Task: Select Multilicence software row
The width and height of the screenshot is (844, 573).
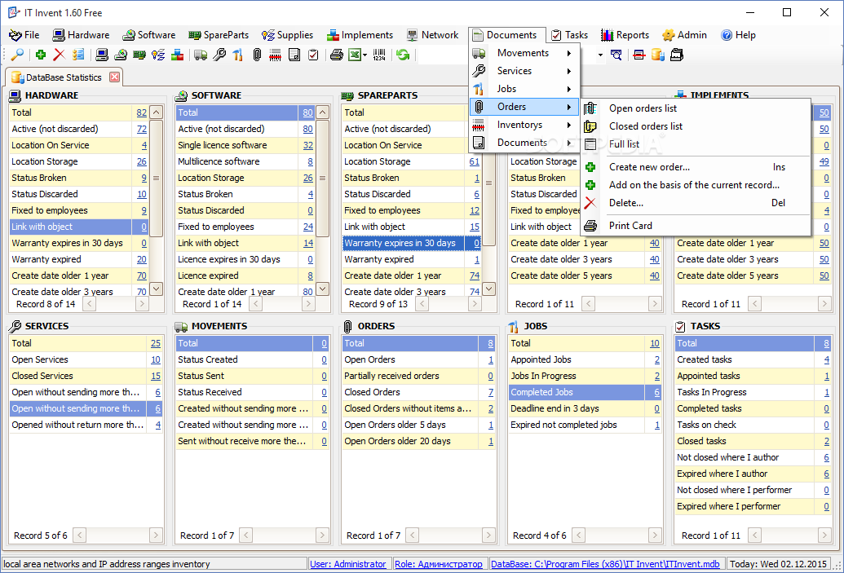Action: pos(245,161)
